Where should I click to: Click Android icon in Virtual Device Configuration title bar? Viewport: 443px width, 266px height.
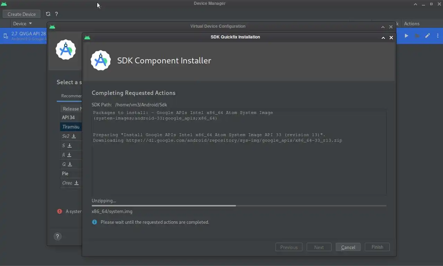coord(52,27)
